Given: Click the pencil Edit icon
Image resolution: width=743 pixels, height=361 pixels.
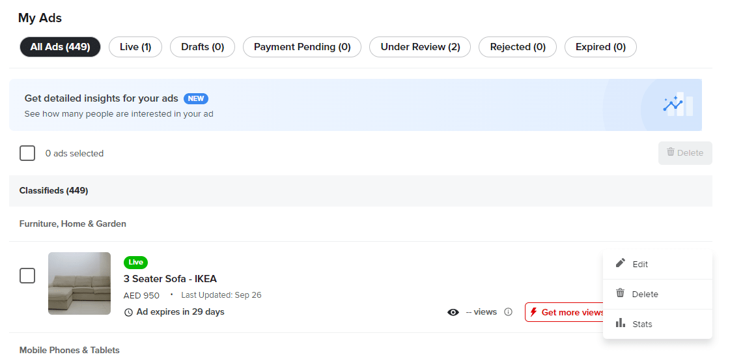Looking at the screenshot, I should 621,263.
